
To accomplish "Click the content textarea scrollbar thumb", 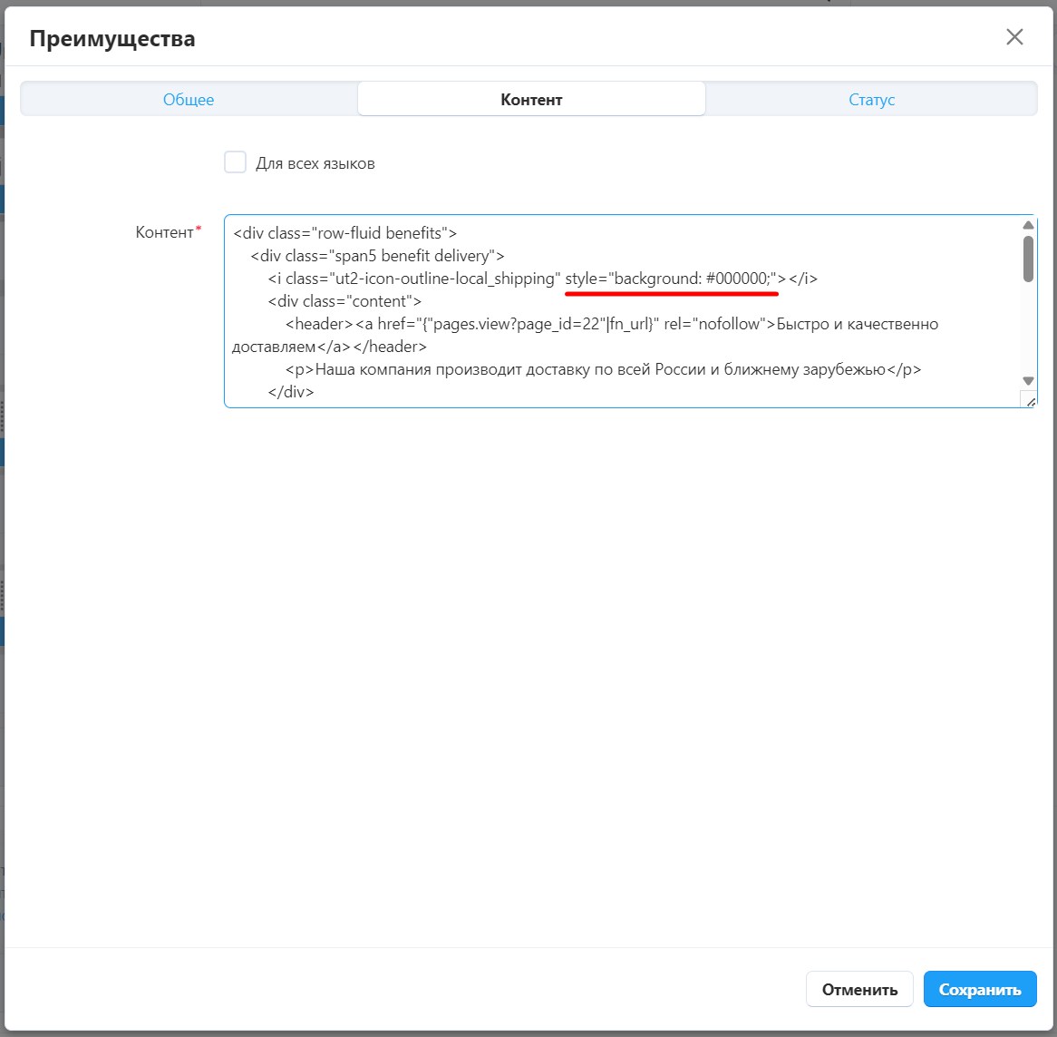I will coord(1028,259).
